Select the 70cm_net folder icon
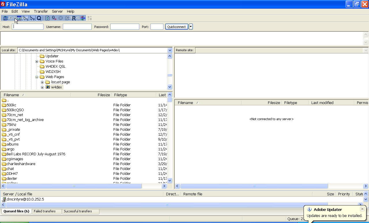Screen dimensions: 369x223 (x=4, y=115)
